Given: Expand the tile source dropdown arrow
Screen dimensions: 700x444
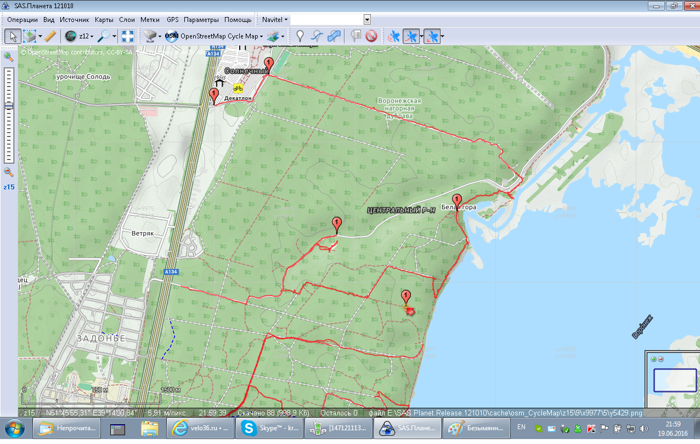Looking at the screenshot, I should pos(160,36).
